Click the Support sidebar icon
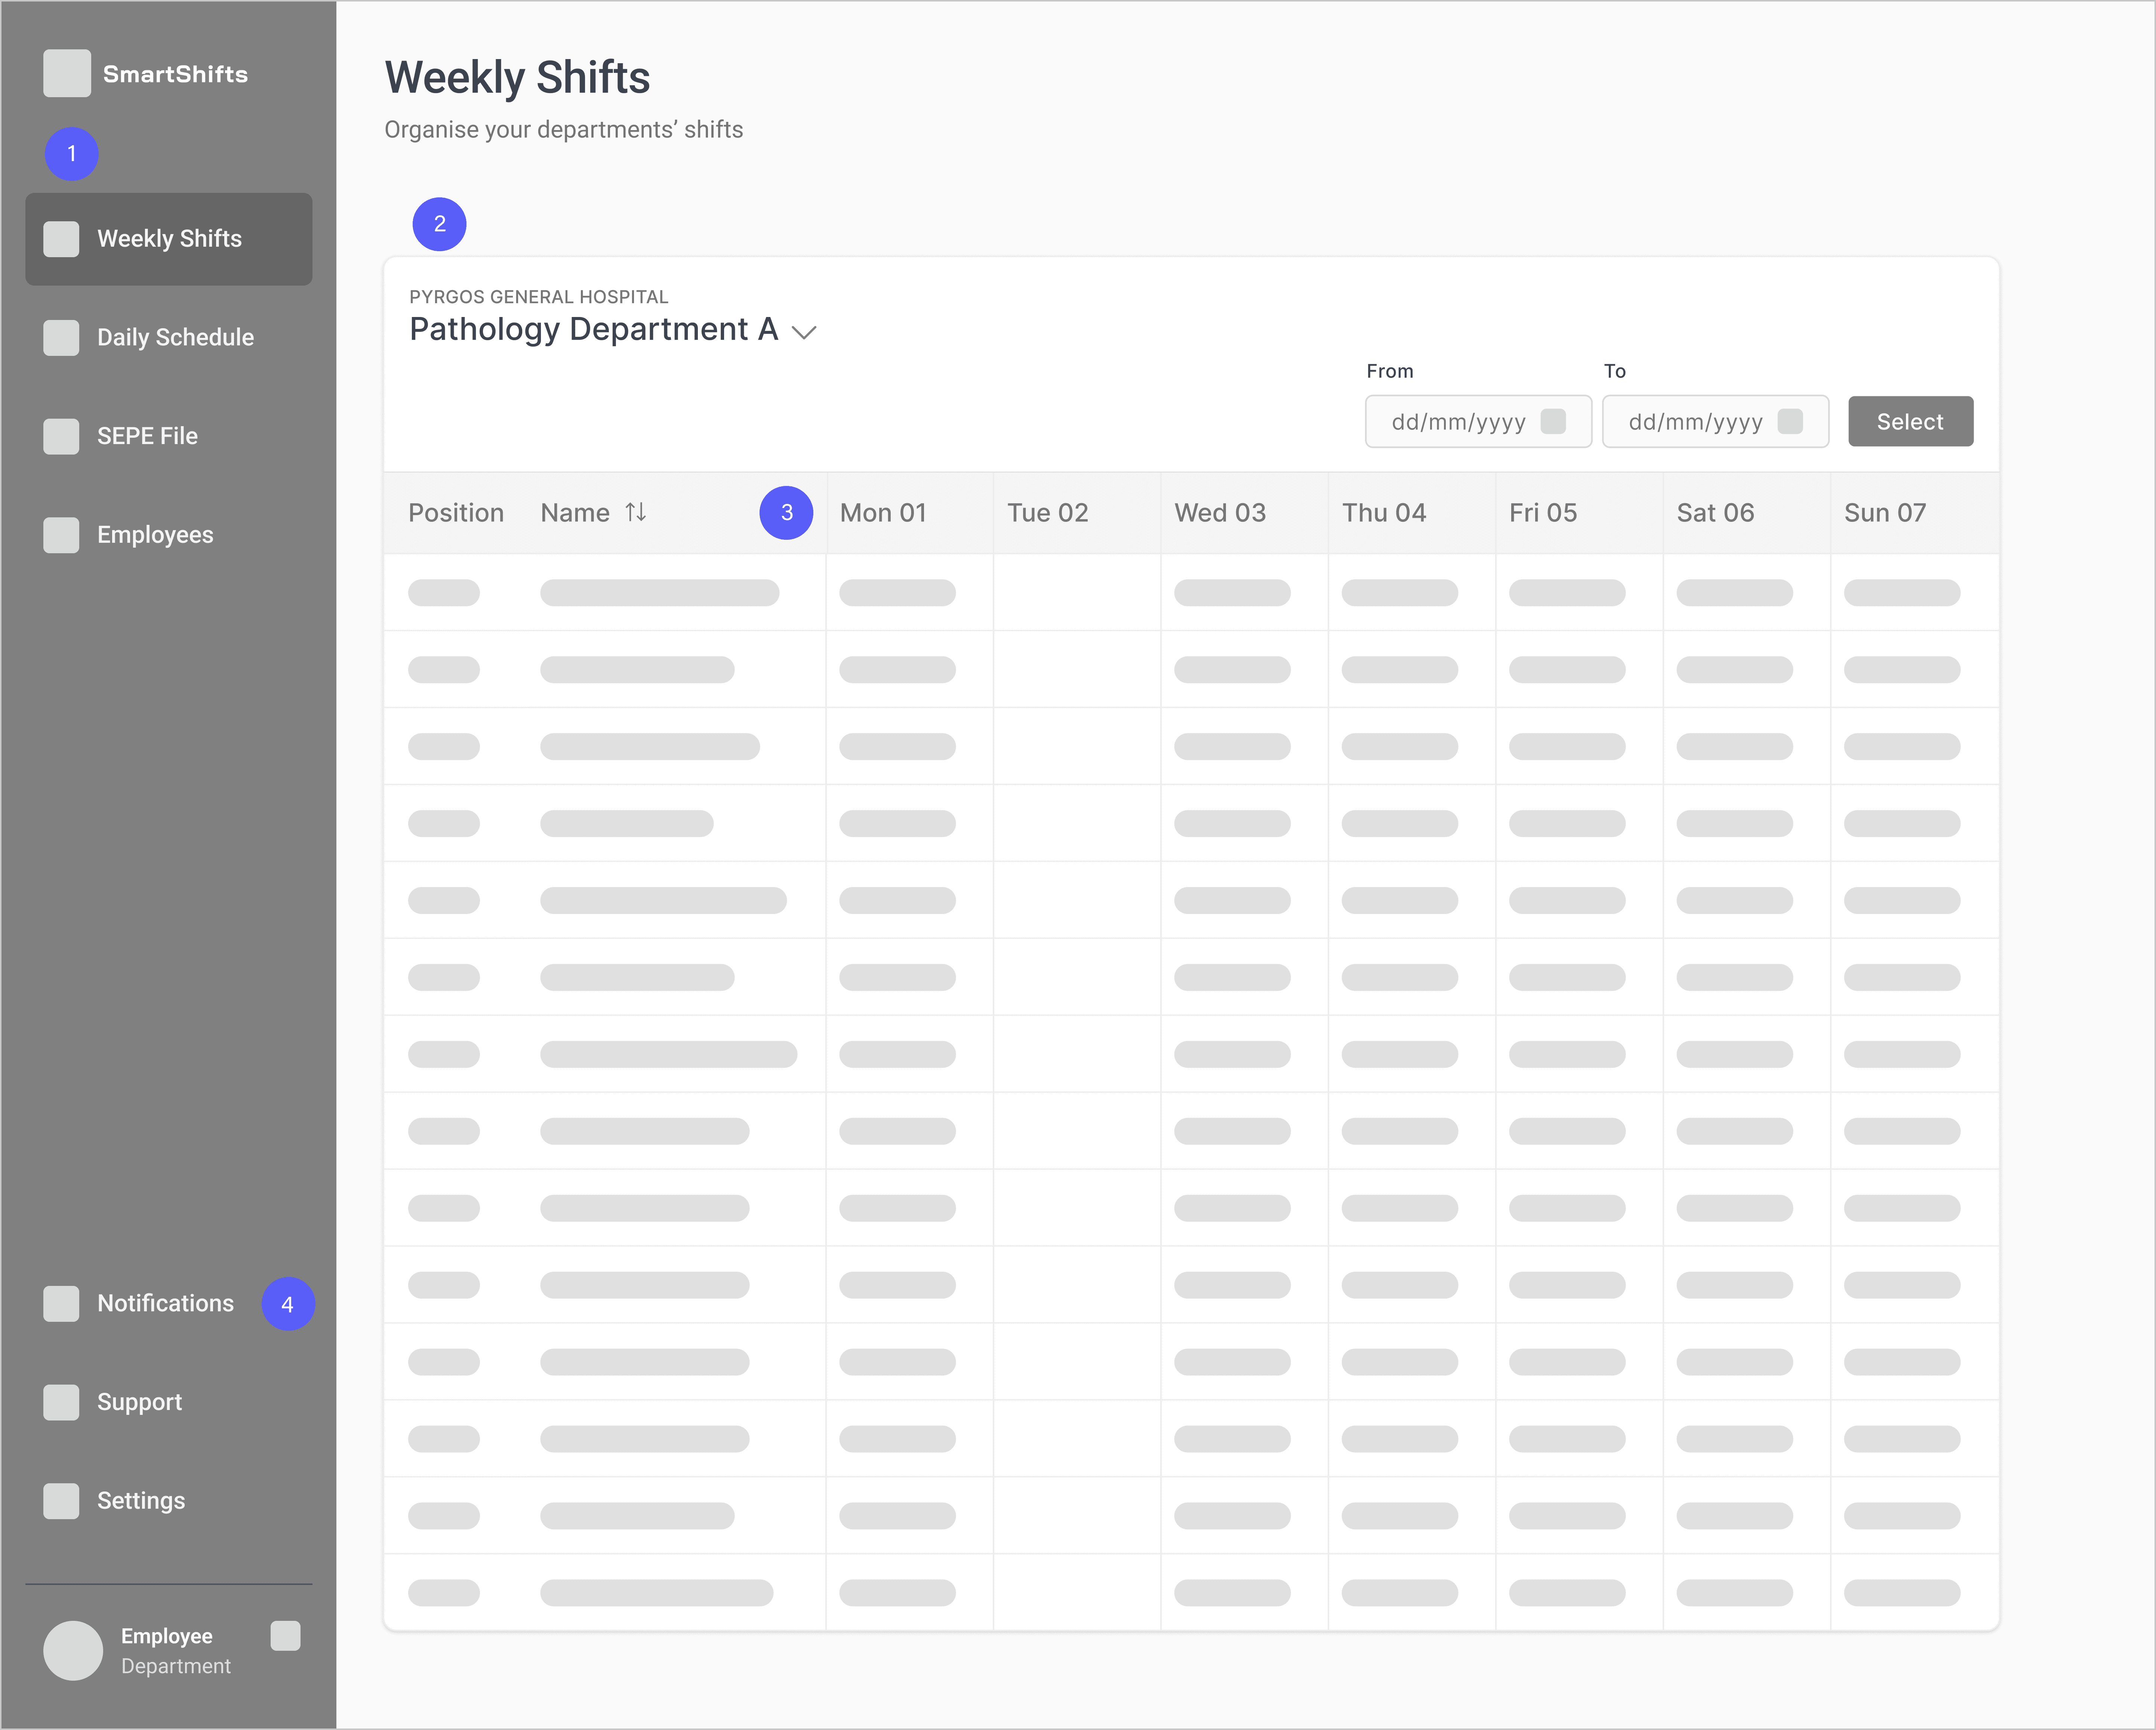 tap(61, 1402)
